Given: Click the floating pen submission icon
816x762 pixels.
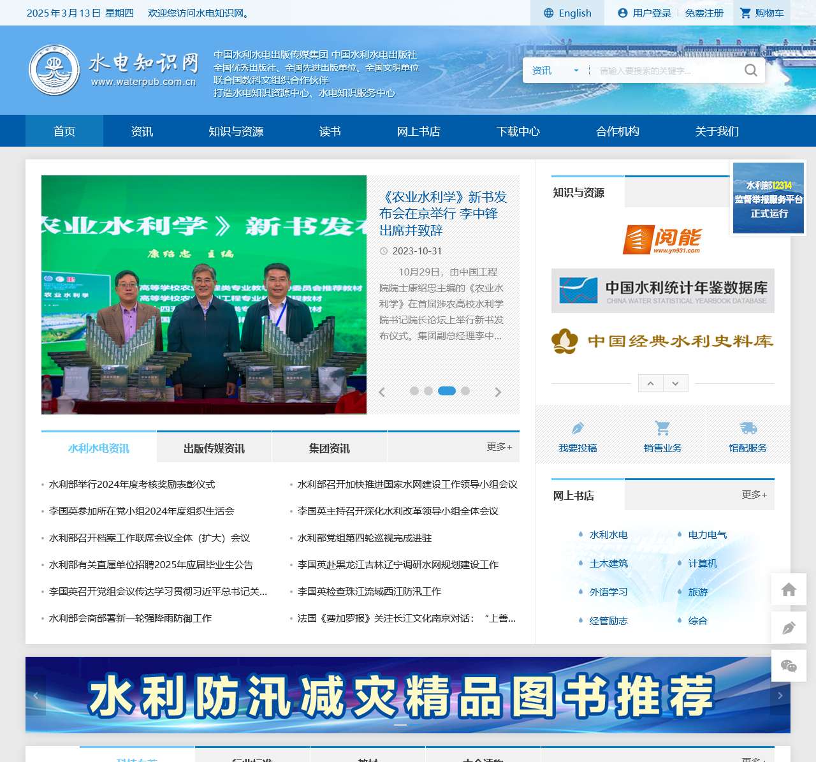Looking at the screenshot, I should tap(789, 627).
